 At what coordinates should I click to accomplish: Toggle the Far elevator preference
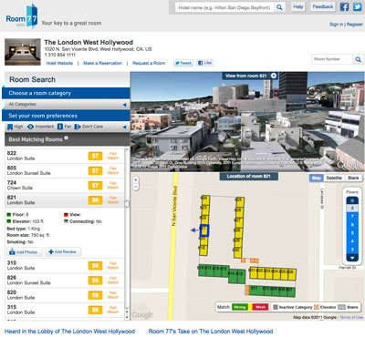click(x=64, y=127)
